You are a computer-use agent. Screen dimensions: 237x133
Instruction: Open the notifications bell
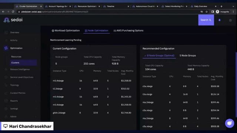220,20
